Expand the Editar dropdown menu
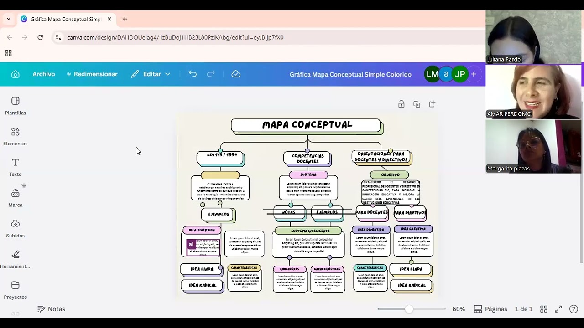This screenshot has width=584, height=328. tap(151, 74)
